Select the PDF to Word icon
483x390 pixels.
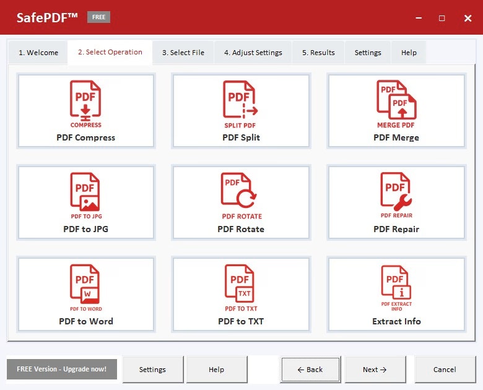click(85, 288)
